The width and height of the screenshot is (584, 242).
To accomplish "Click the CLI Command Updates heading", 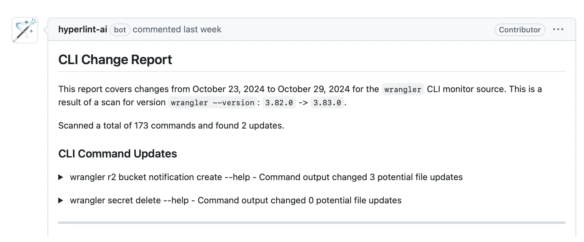I will point(118,154).
